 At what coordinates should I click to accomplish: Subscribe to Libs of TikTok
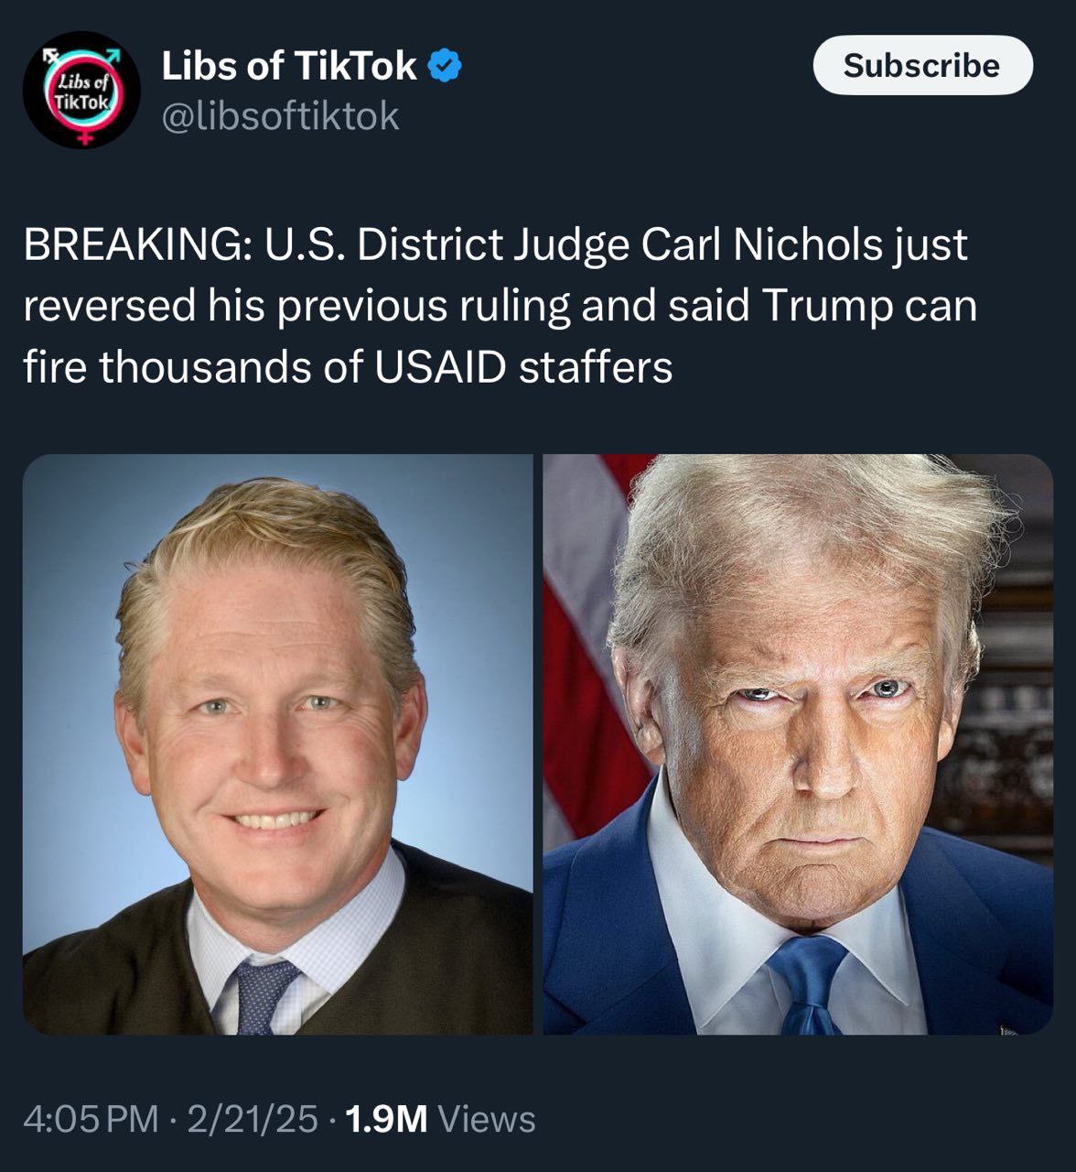pyautogui.click(x=922, y=65)
